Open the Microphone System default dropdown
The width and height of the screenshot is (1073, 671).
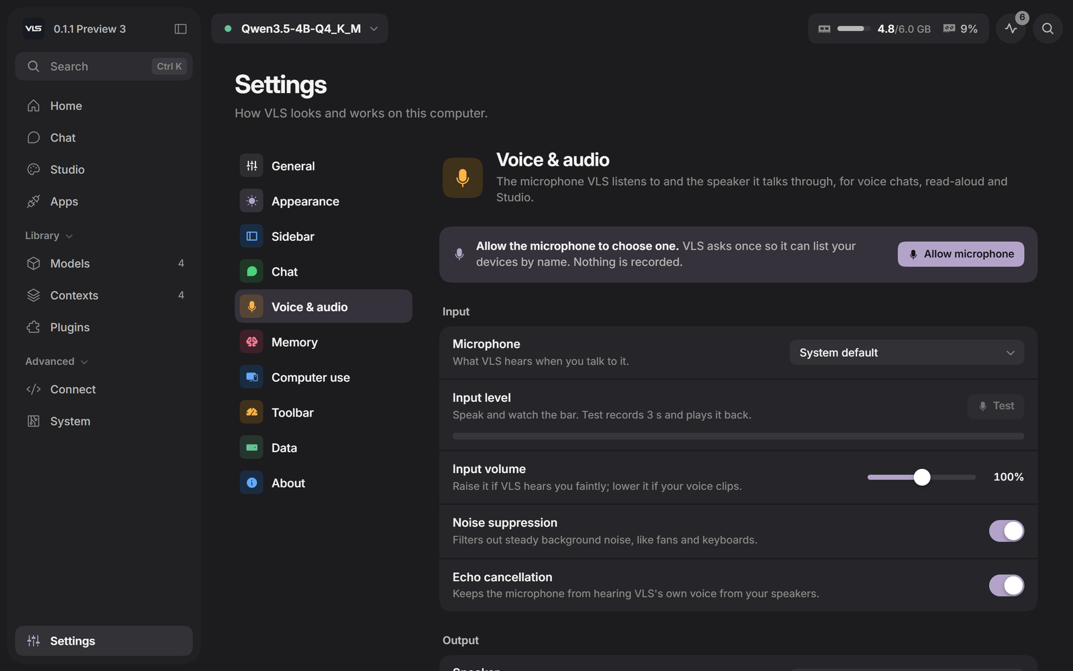tap(906, 352)
